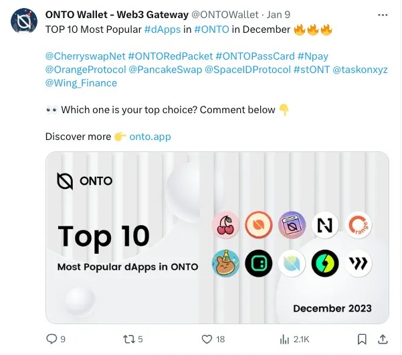Open ONTO Wallet - Web3 Gateway display name
Viewport: 402px width, 355px height.
click(x=108, y=15)
